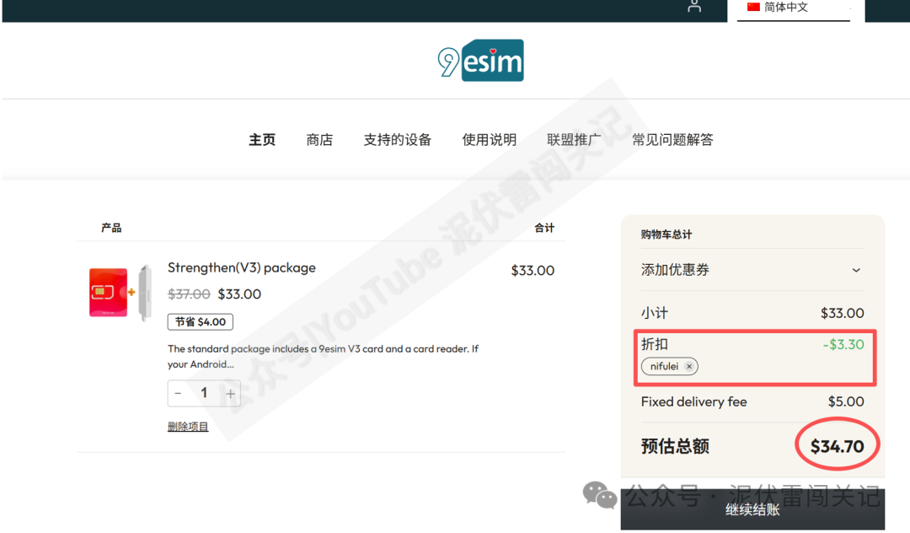Click the product description text about card reader
The width and height of the screenshot is (910, 533).
click(324, 357)
